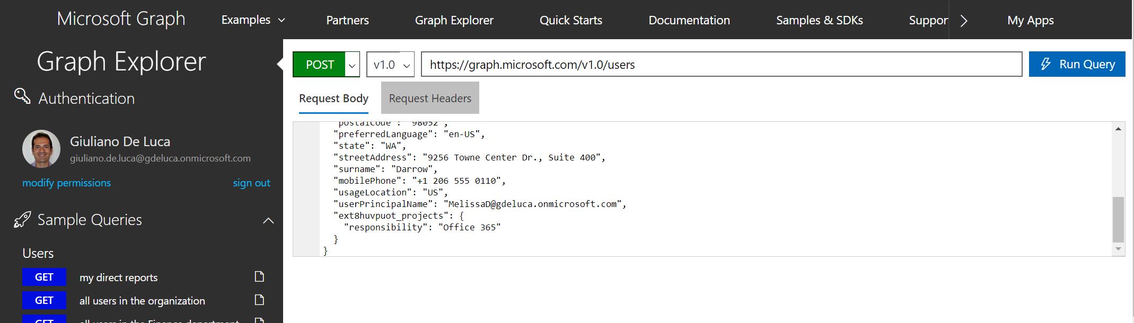Image resolution: width=1134 pixels, height=323 pixels.
Task: Switch to the Request Headers tab
Action: click(x=430, y=98)
